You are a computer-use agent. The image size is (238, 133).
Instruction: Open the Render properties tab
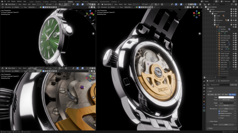[x=204, y=85]
